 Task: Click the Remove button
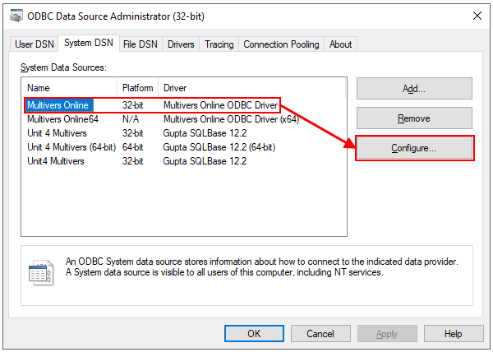(414, 118)
